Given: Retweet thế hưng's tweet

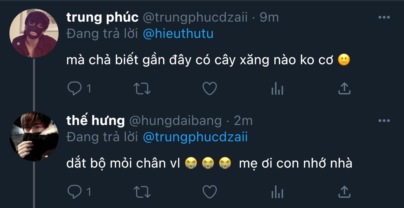Looking at the screenshot, I should click(142, 191).
